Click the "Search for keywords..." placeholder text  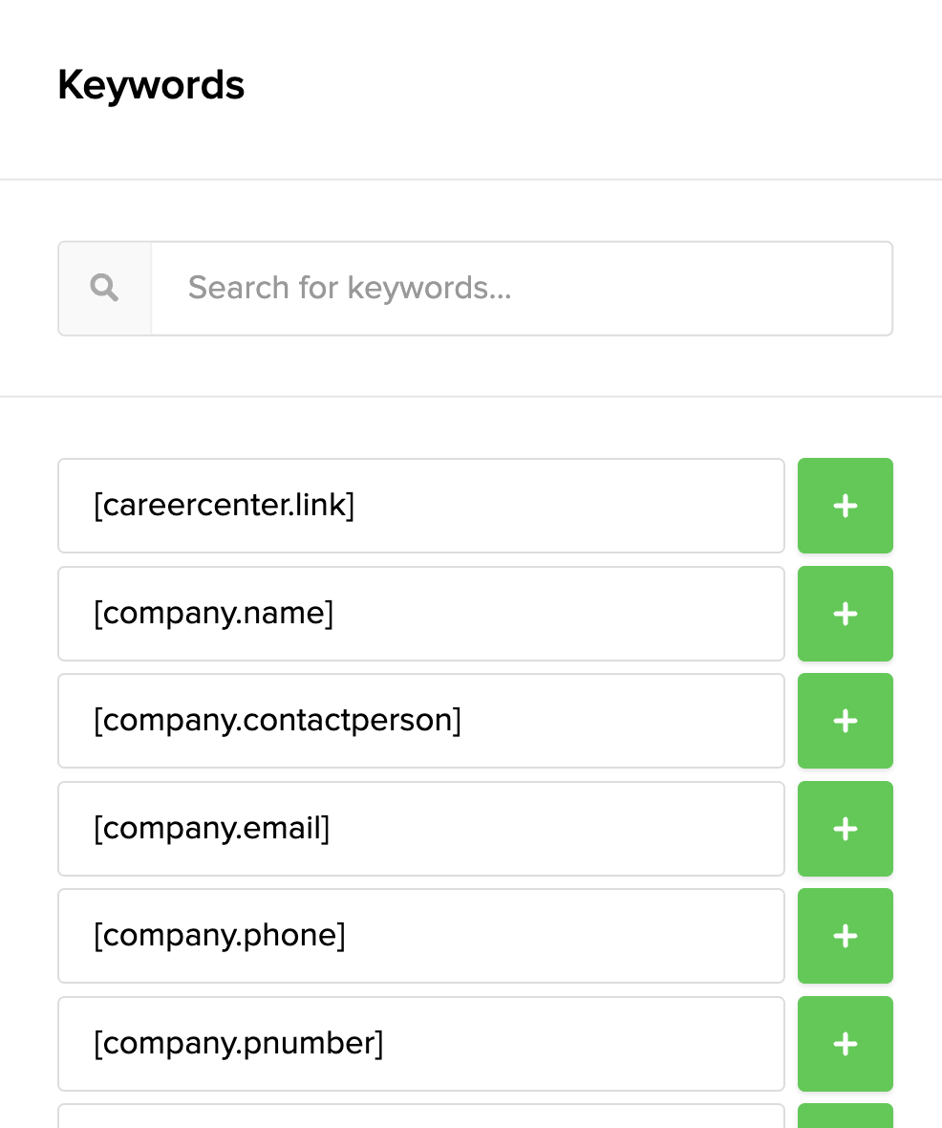(350, 288)
